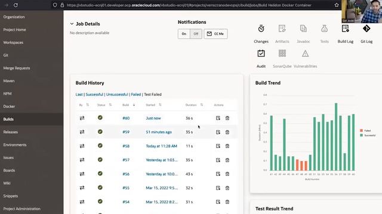This screenshot has width=382, height=214.
Task: Open the SonarQube icon
Action: coord(282,53)
